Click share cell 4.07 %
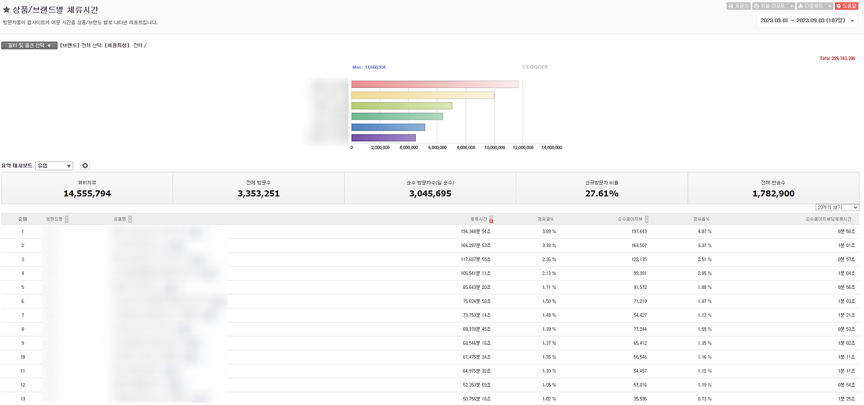The height and width of the screenshot is (405, 864). tap(703, 232)
